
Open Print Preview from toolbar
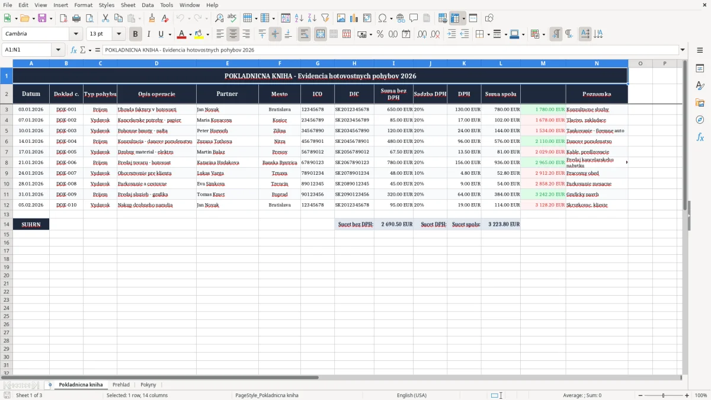(x=89, y=18)
